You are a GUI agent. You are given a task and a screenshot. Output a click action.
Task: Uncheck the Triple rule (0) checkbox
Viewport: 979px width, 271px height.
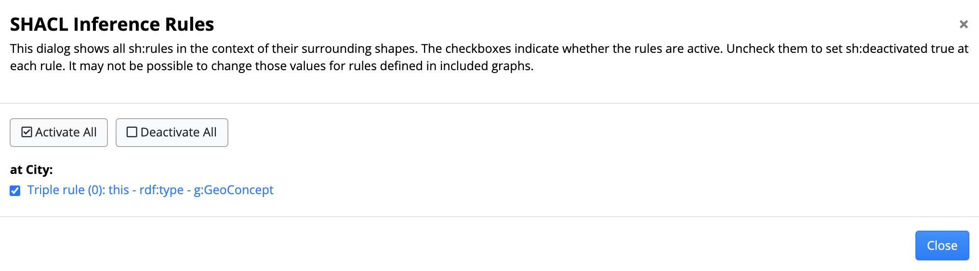coord(15,191)
